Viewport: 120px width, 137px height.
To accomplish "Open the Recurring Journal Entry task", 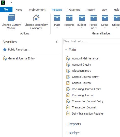I will [x=86, y=89].
